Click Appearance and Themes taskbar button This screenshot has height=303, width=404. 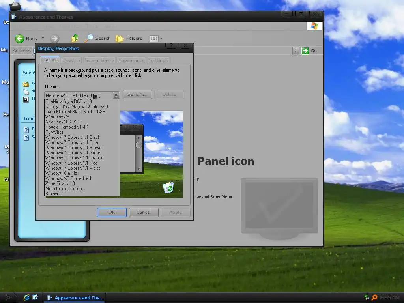pos(75,298)
